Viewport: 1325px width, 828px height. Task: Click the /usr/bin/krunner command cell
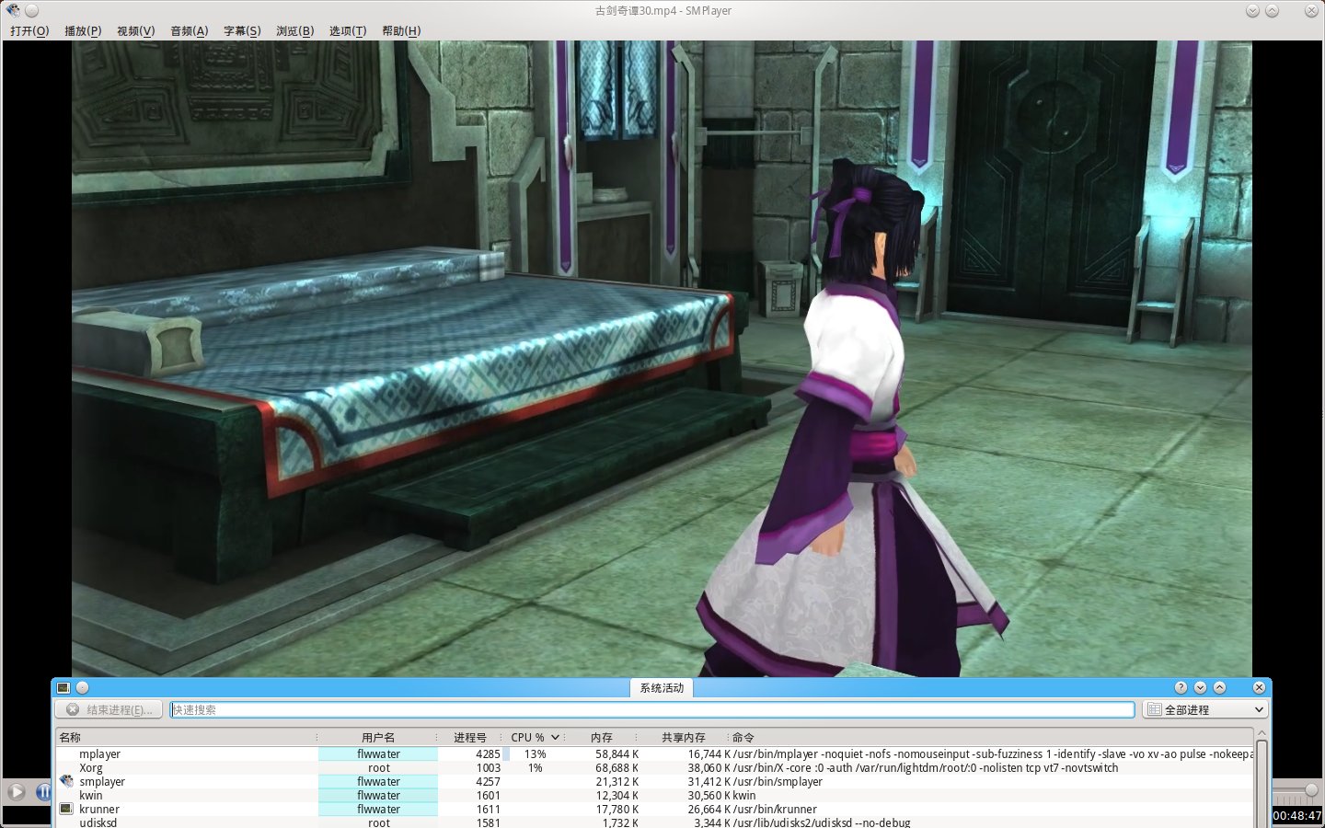tap(775, 809)
